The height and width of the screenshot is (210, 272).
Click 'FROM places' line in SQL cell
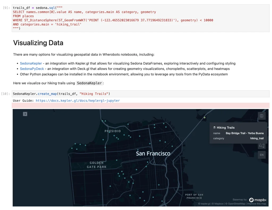pos(23,16)
